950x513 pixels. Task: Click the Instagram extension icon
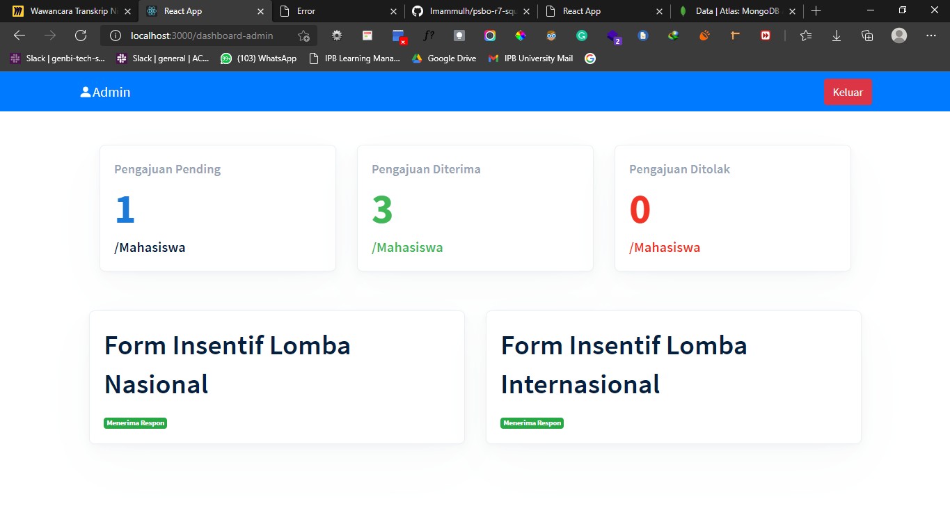coord(489,35)
